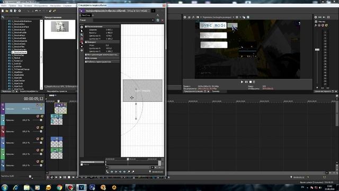Select S_TVChannelChange in the transitions list
This screenshot has width=339, height=191.
tap(21, 70)
